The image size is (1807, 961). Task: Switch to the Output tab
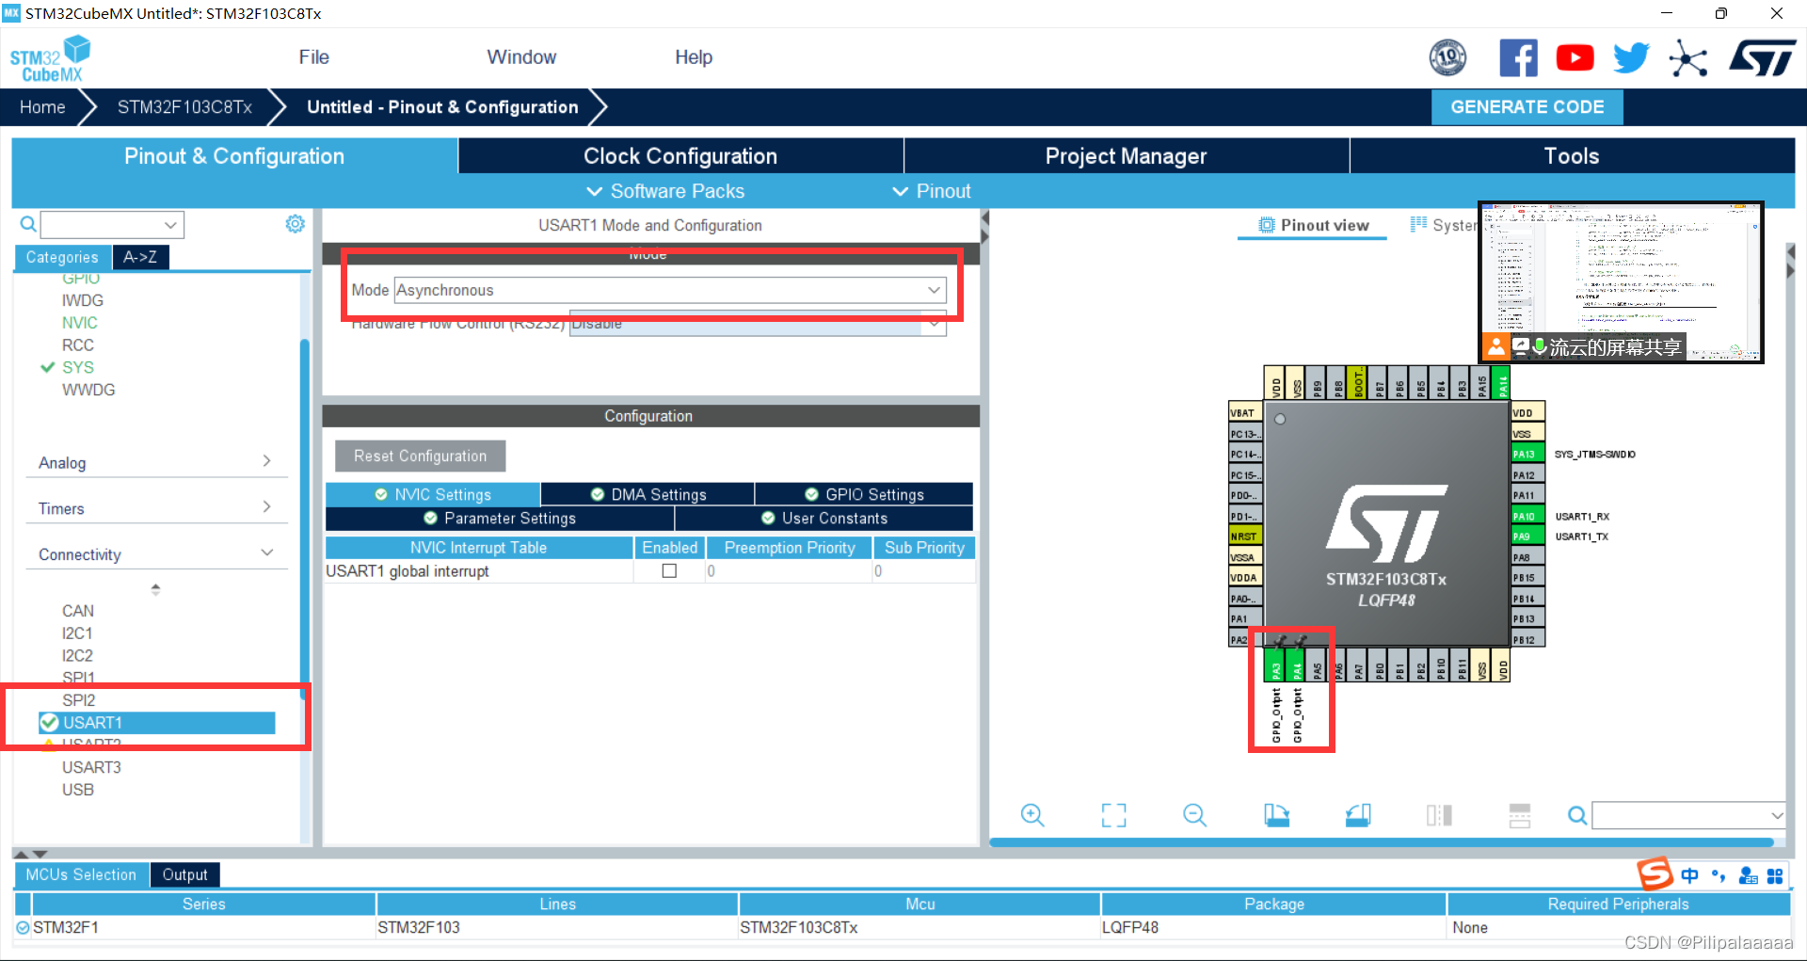[x=184, y=874]
